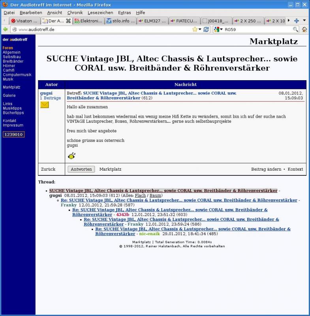Switch to the Elektroni... tab
The width and height of the screenshot is (310, 316).
tap(88, 21)
